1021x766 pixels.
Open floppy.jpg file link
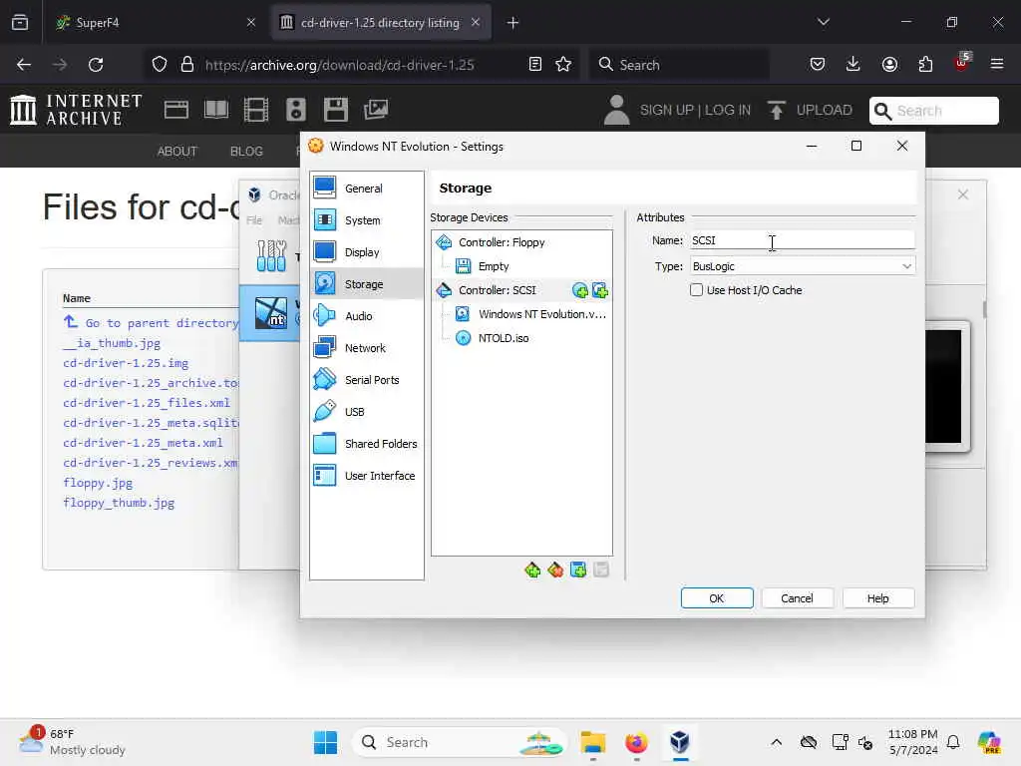[x=98, y=483]
